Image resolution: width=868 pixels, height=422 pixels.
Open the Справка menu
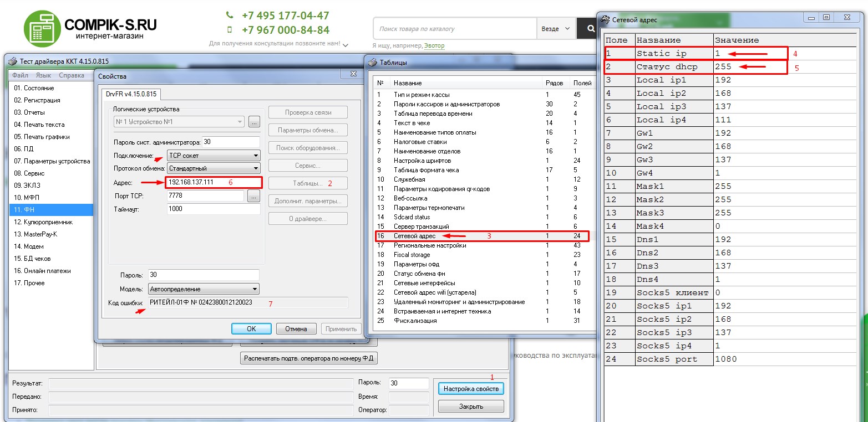tap(72, 75)
